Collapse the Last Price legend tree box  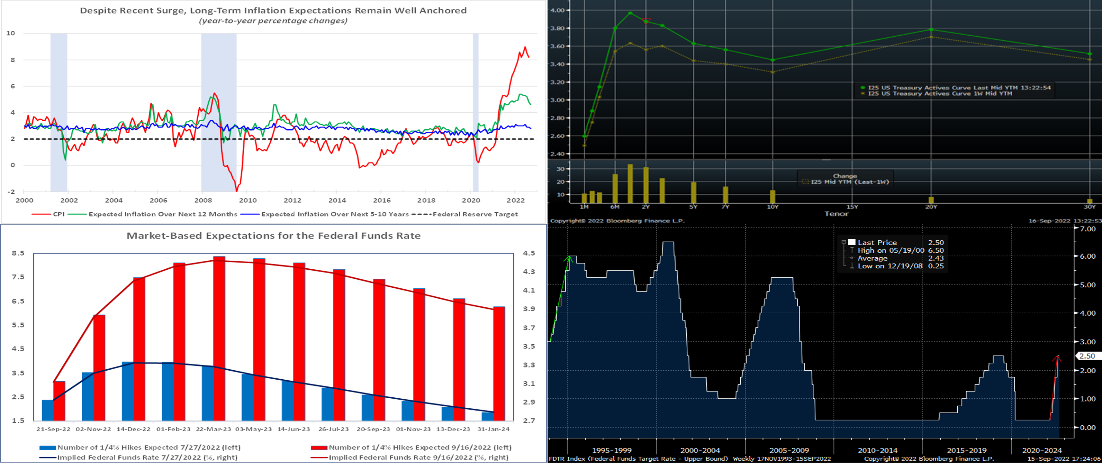tap(843, 242)
